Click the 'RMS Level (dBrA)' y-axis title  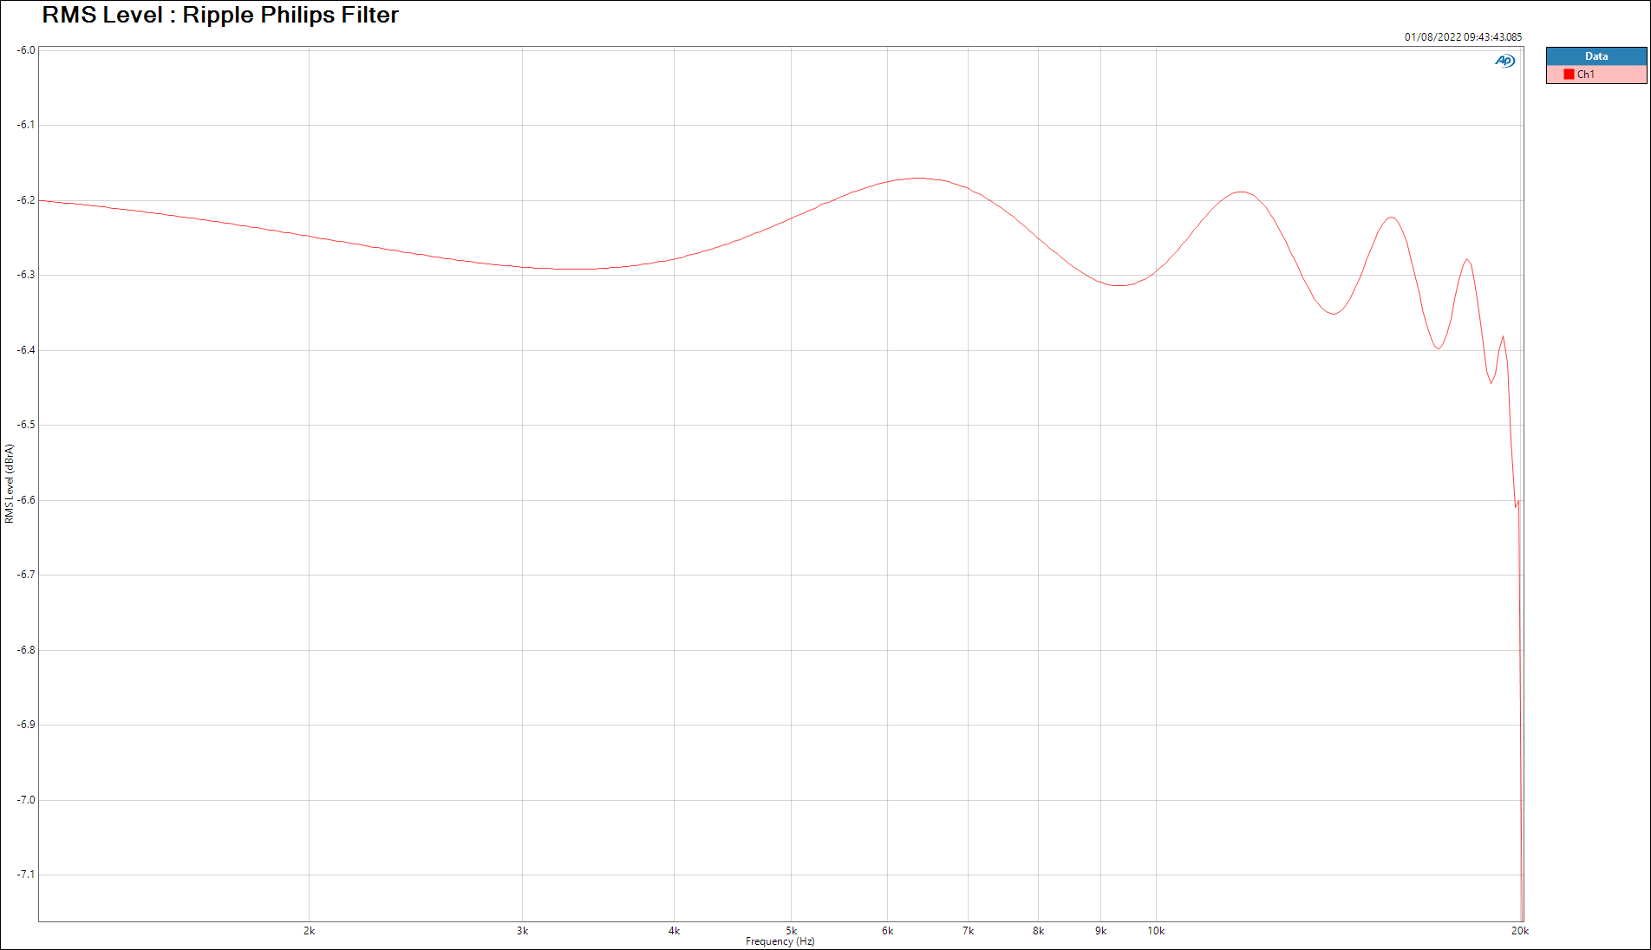point(10,484)
